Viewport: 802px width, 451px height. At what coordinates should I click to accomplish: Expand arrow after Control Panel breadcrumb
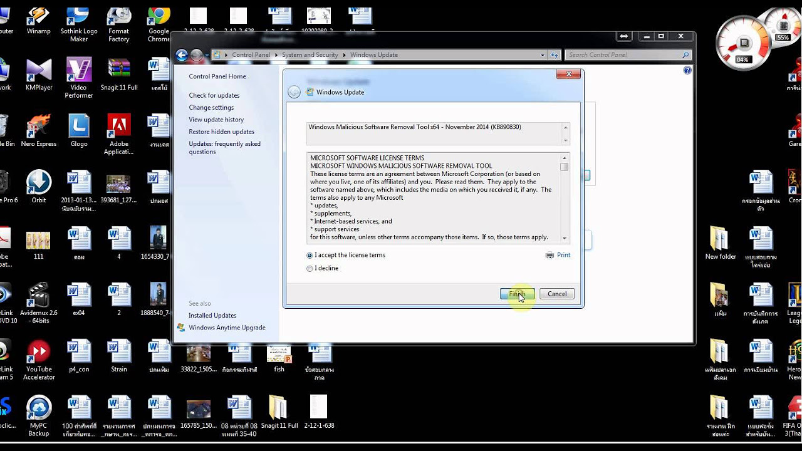[276, 55]
